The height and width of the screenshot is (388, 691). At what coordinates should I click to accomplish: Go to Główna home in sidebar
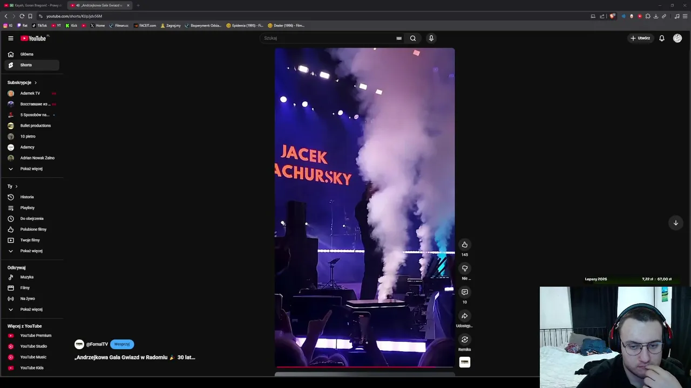point(32,54)
